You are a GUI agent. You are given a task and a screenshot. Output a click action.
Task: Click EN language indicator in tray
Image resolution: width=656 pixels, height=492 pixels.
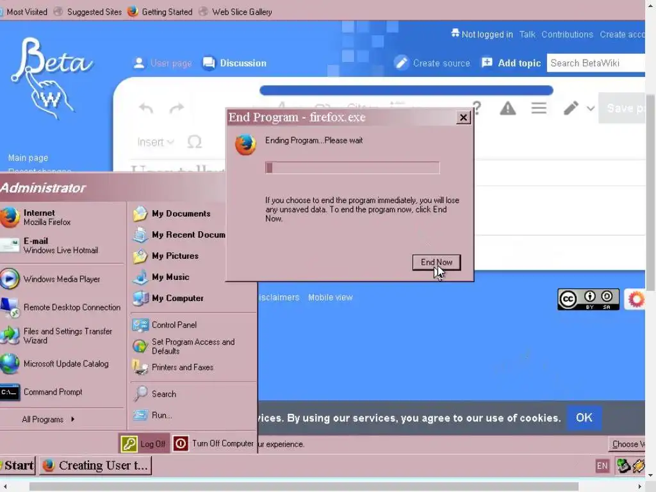point(602,466)
